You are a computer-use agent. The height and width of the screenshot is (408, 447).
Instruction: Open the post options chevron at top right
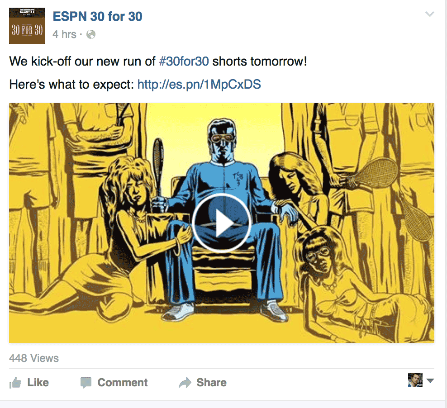430,14
